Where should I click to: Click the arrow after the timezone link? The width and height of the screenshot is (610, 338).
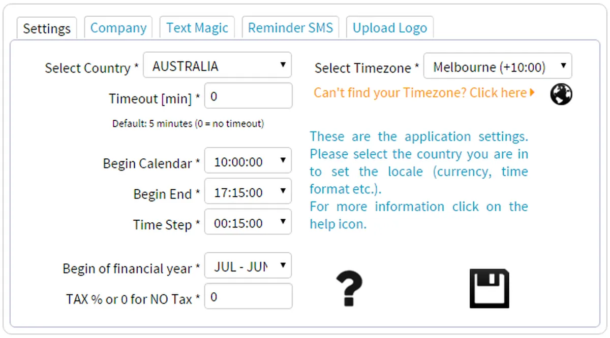pyautogui.click(x=532, y=93)
